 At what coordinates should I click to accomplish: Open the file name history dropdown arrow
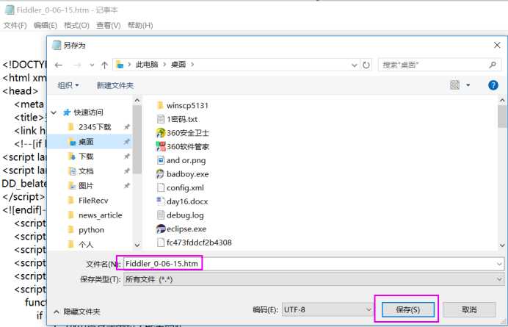(499, 264)
